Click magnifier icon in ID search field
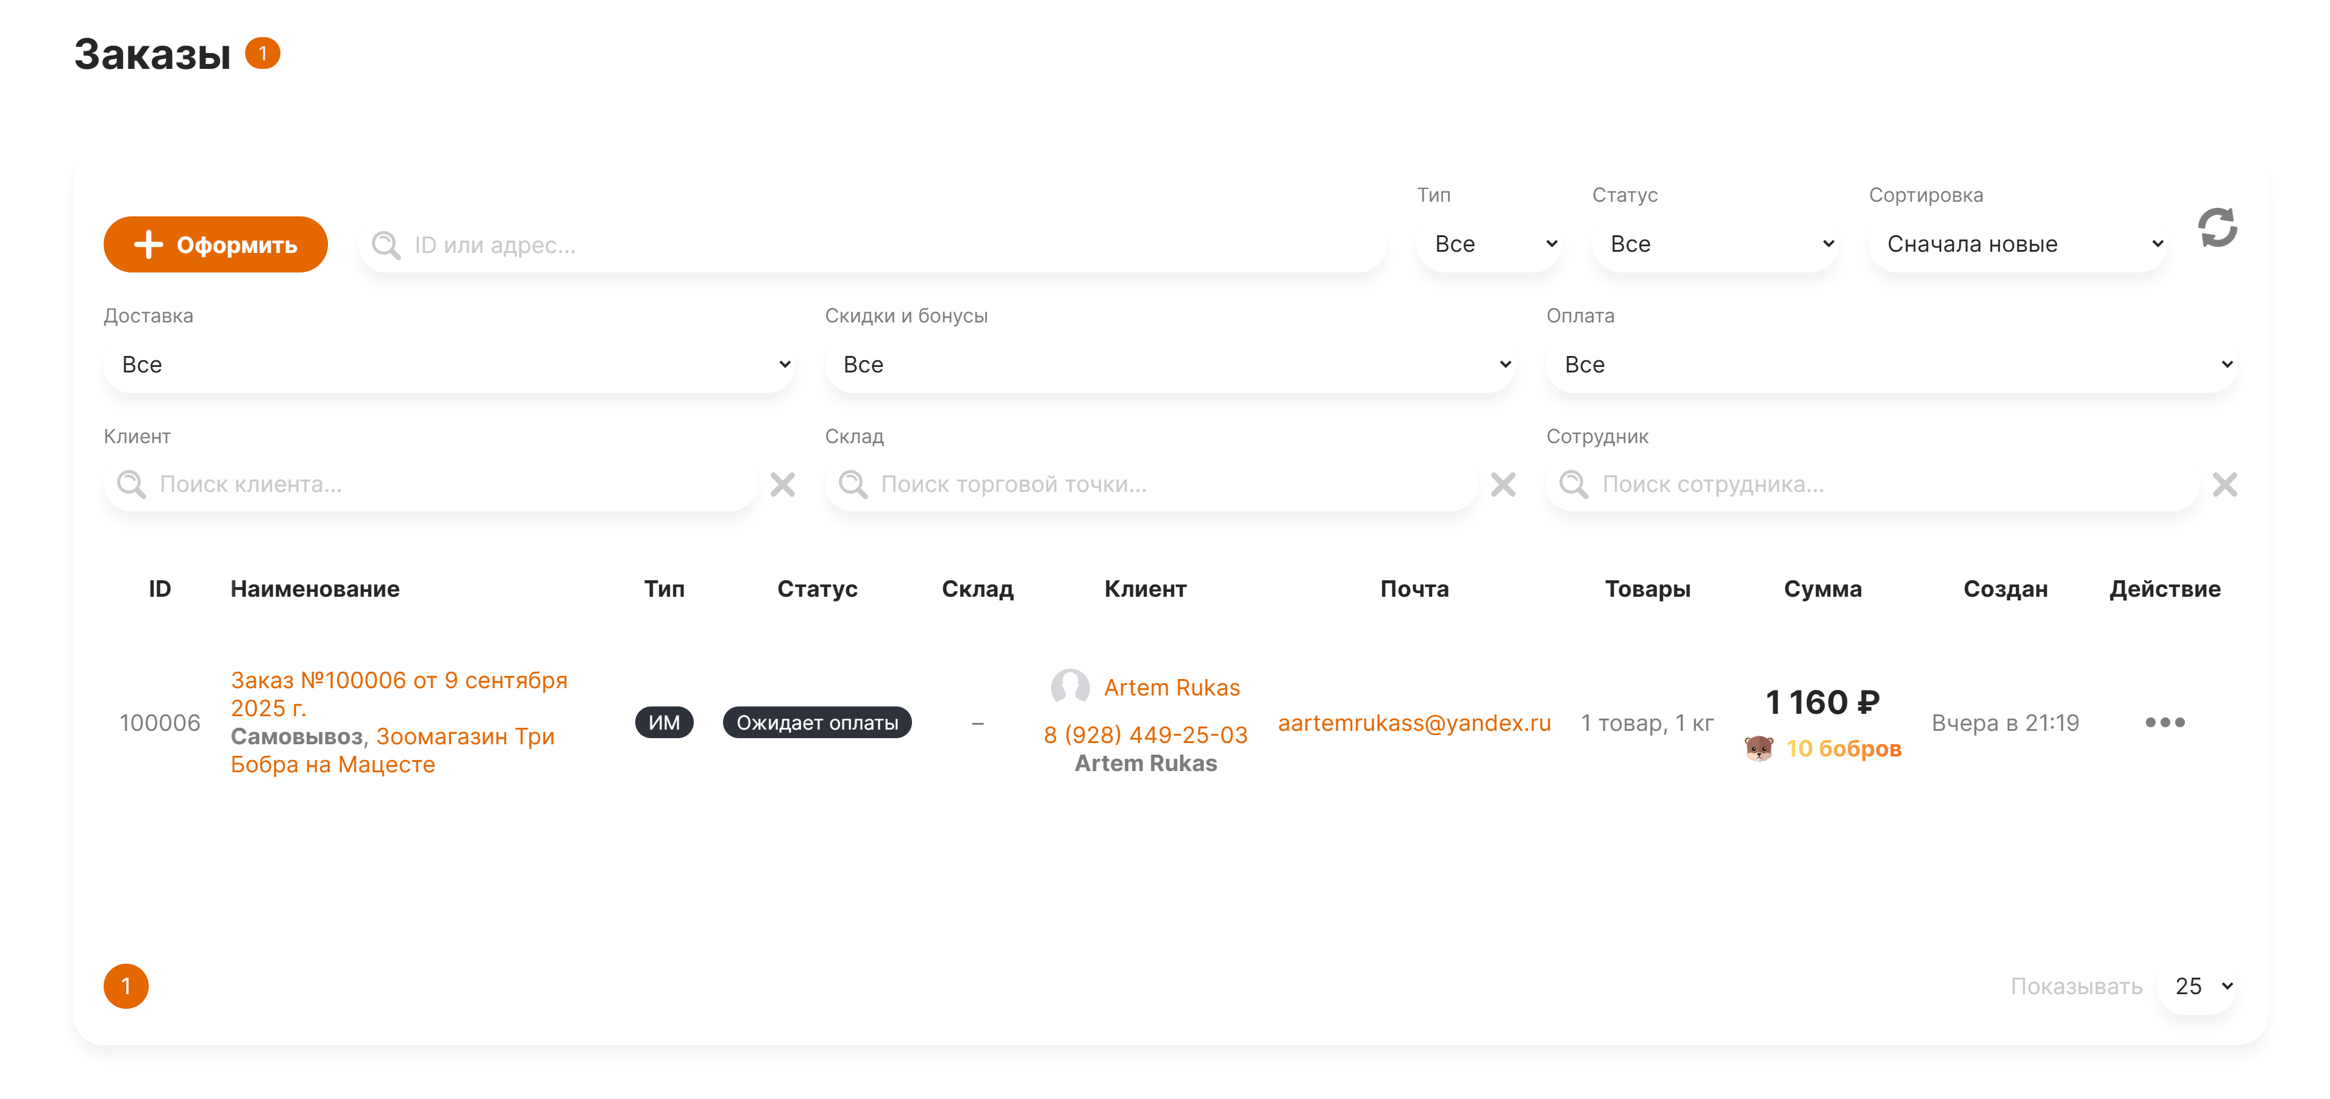 pos(387,245)
